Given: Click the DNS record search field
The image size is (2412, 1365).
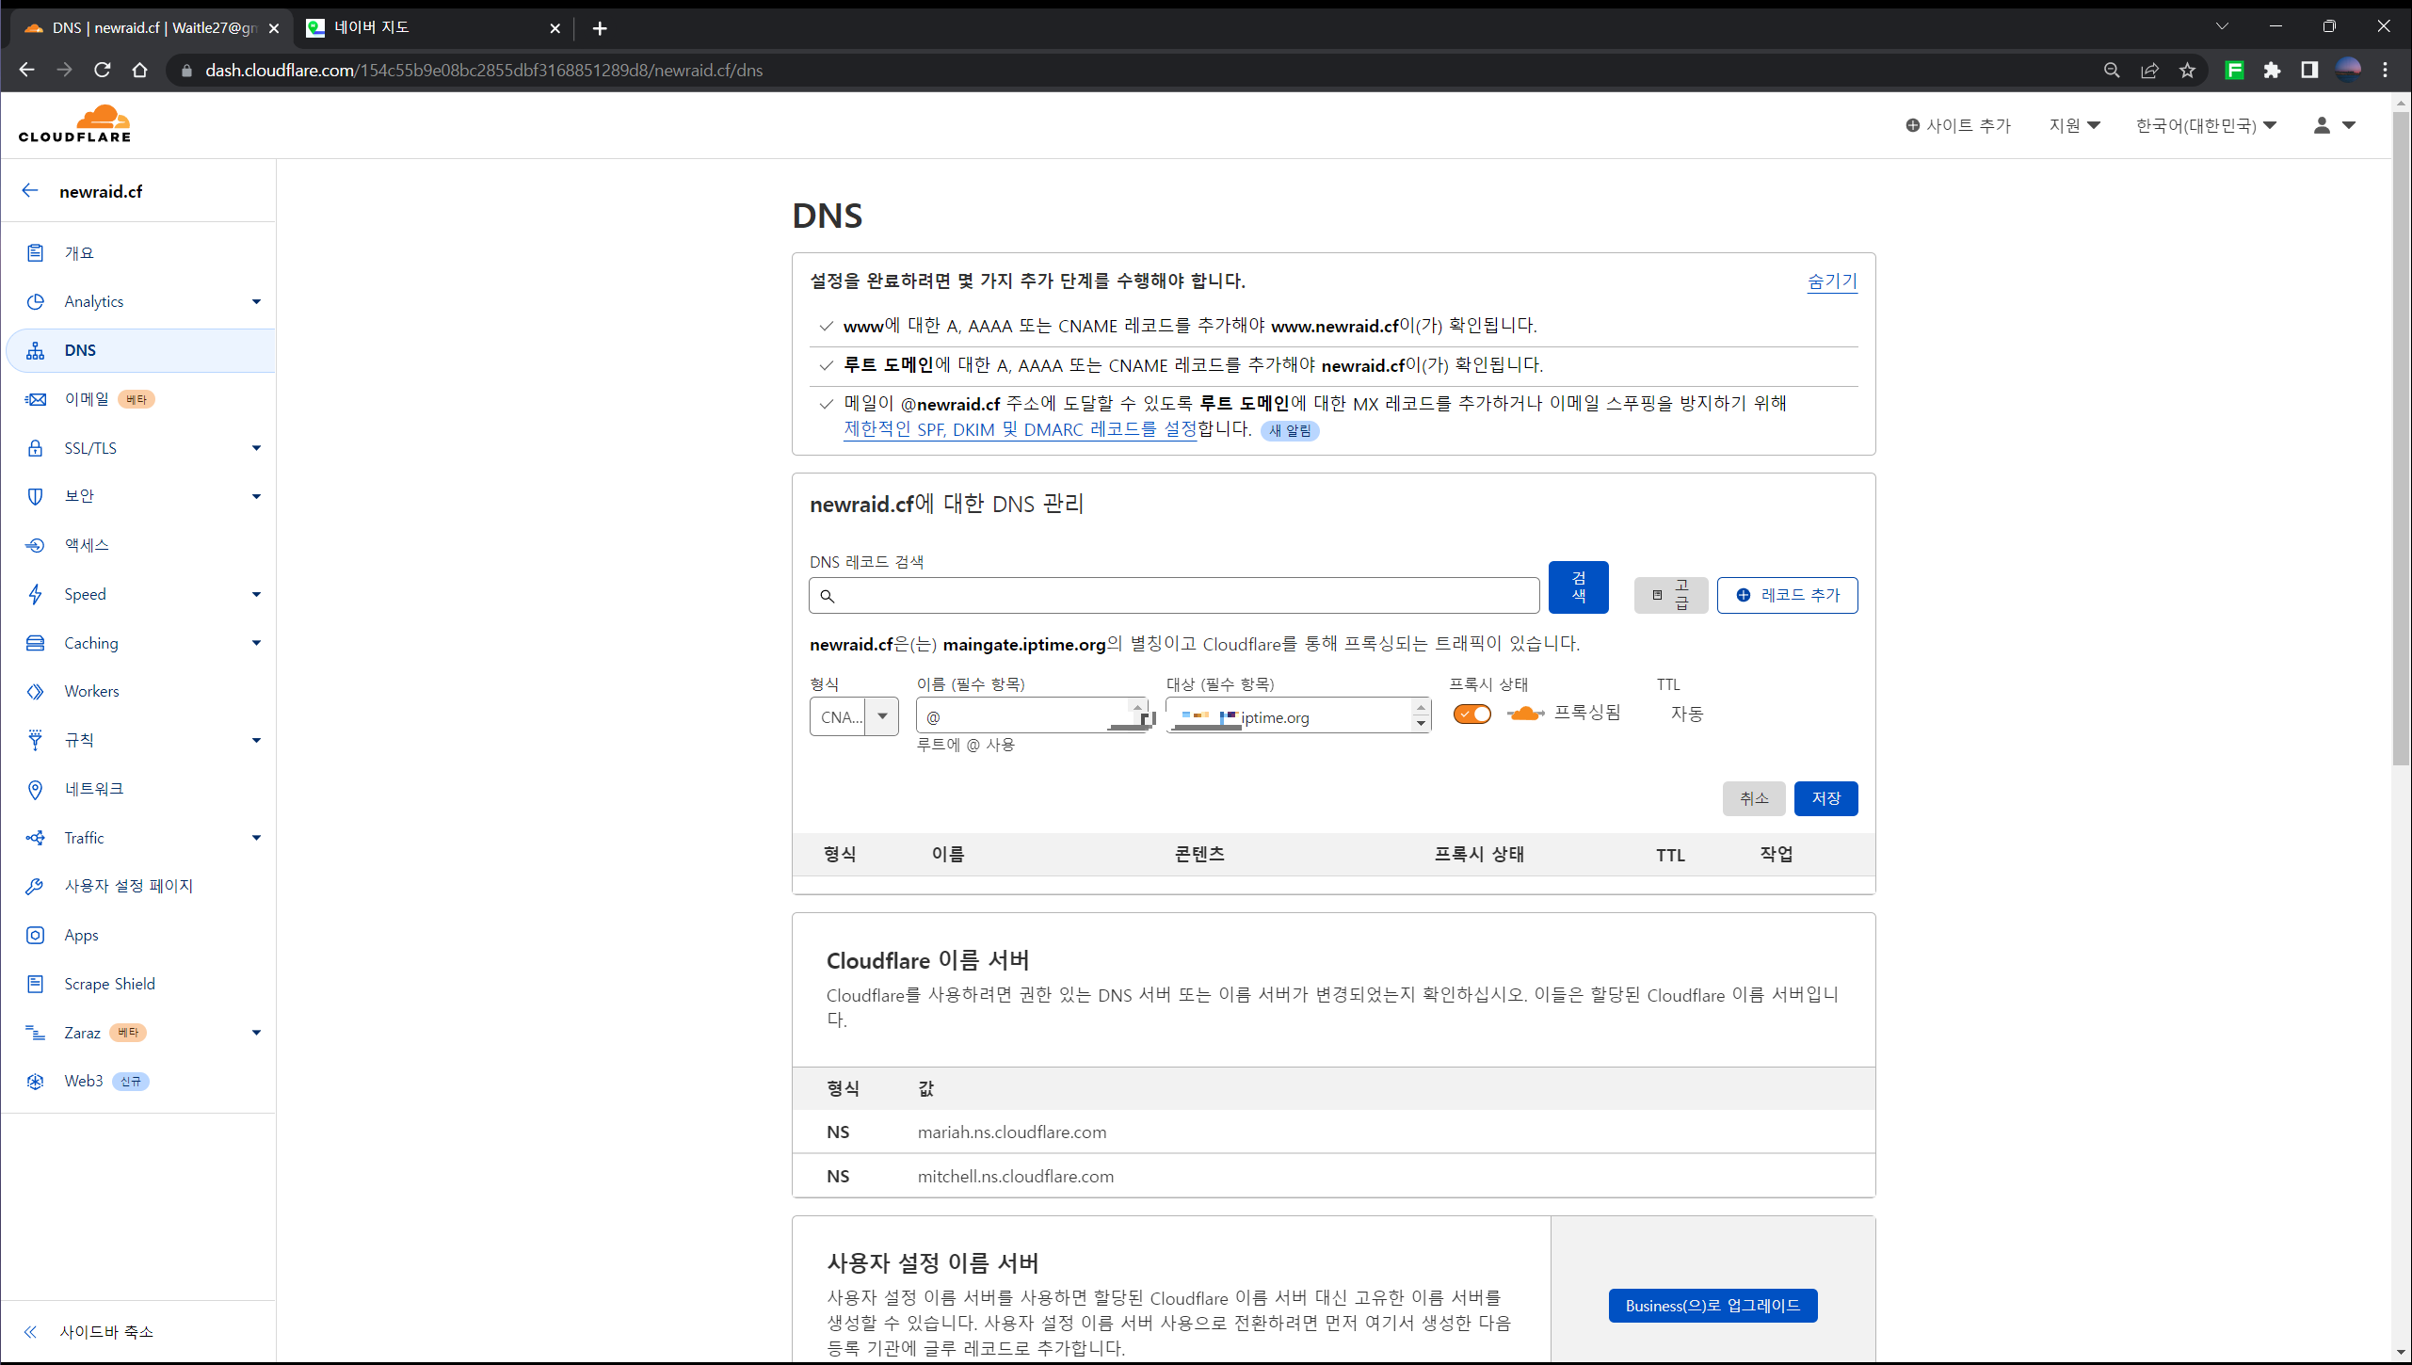Looking at the screenshot, I should (1173, 596).
